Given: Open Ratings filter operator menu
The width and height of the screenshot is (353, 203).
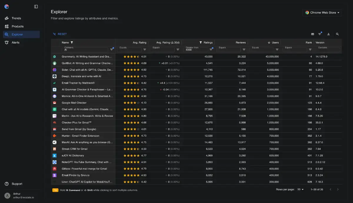Looking at the screenshot, I should [211, 50].
